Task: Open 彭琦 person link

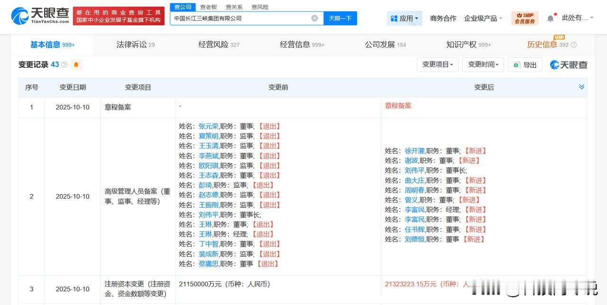Action: 205,185
